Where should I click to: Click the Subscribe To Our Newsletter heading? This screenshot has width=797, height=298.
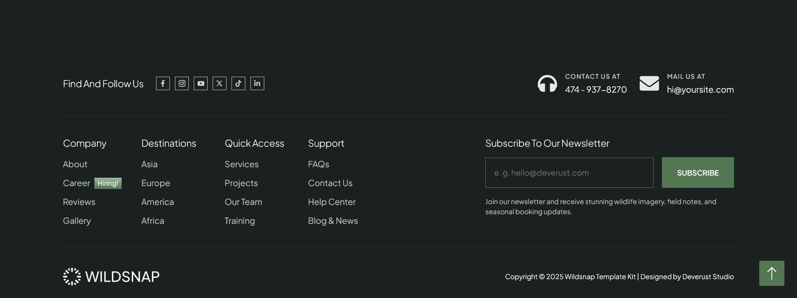[x=547, y=143]
